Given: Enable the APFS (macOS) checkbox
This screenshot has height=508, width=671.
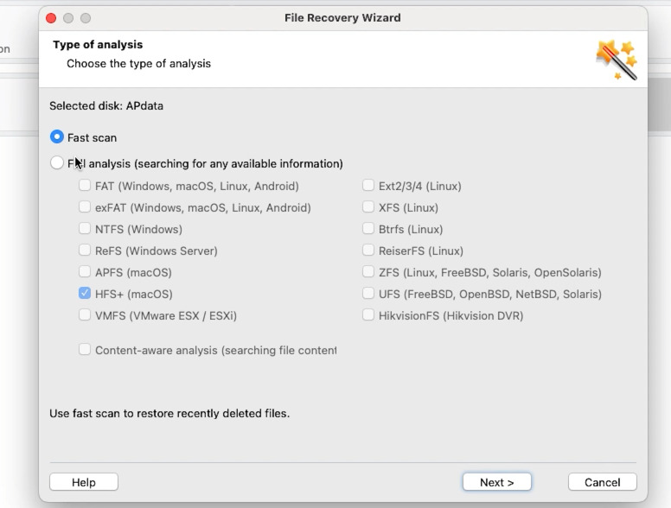Looking at the screenshot, I should click(85, 271).
